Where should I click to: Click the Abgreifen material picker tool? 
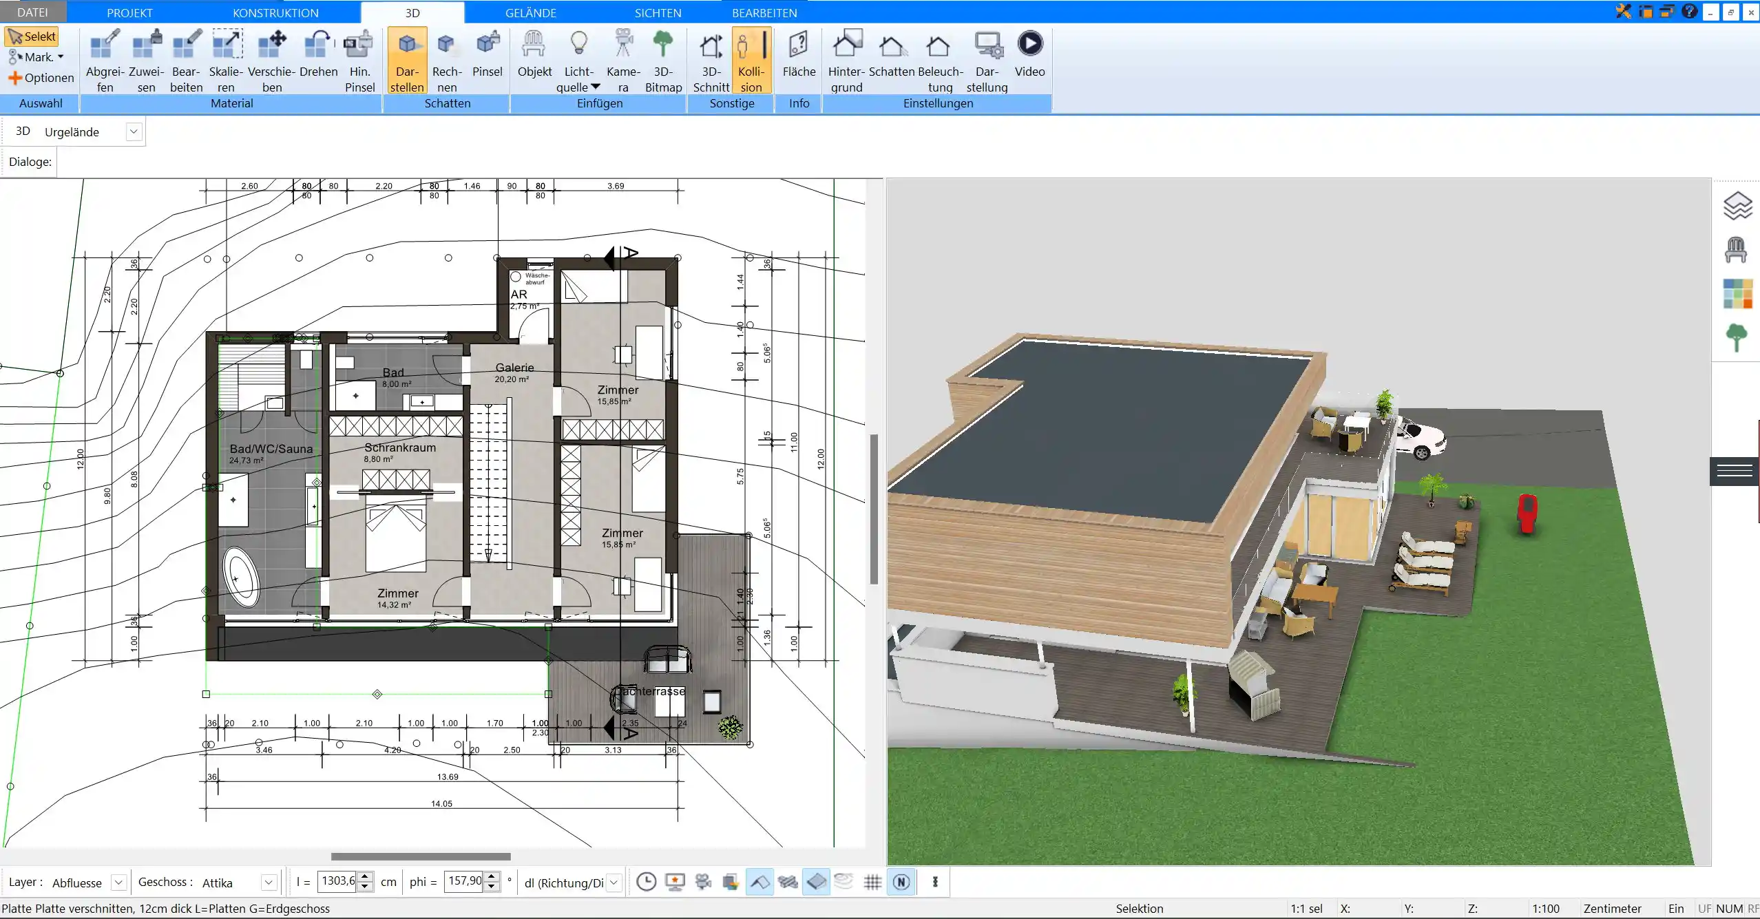(105, 61)
